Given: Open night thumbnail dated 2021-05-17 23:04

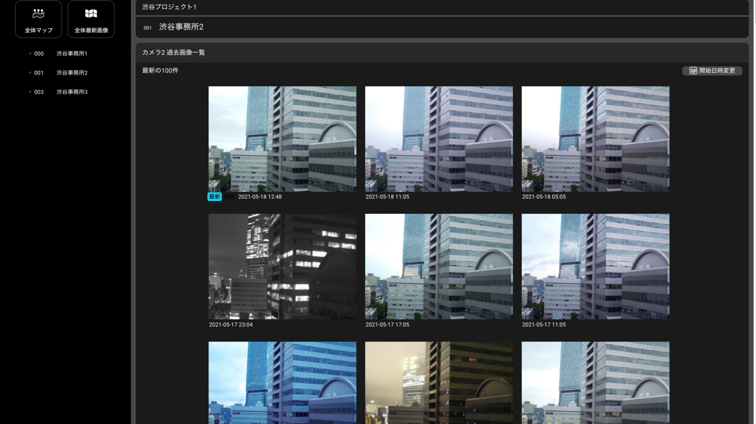Looking at the screenshot, I should tap(282, 266).
